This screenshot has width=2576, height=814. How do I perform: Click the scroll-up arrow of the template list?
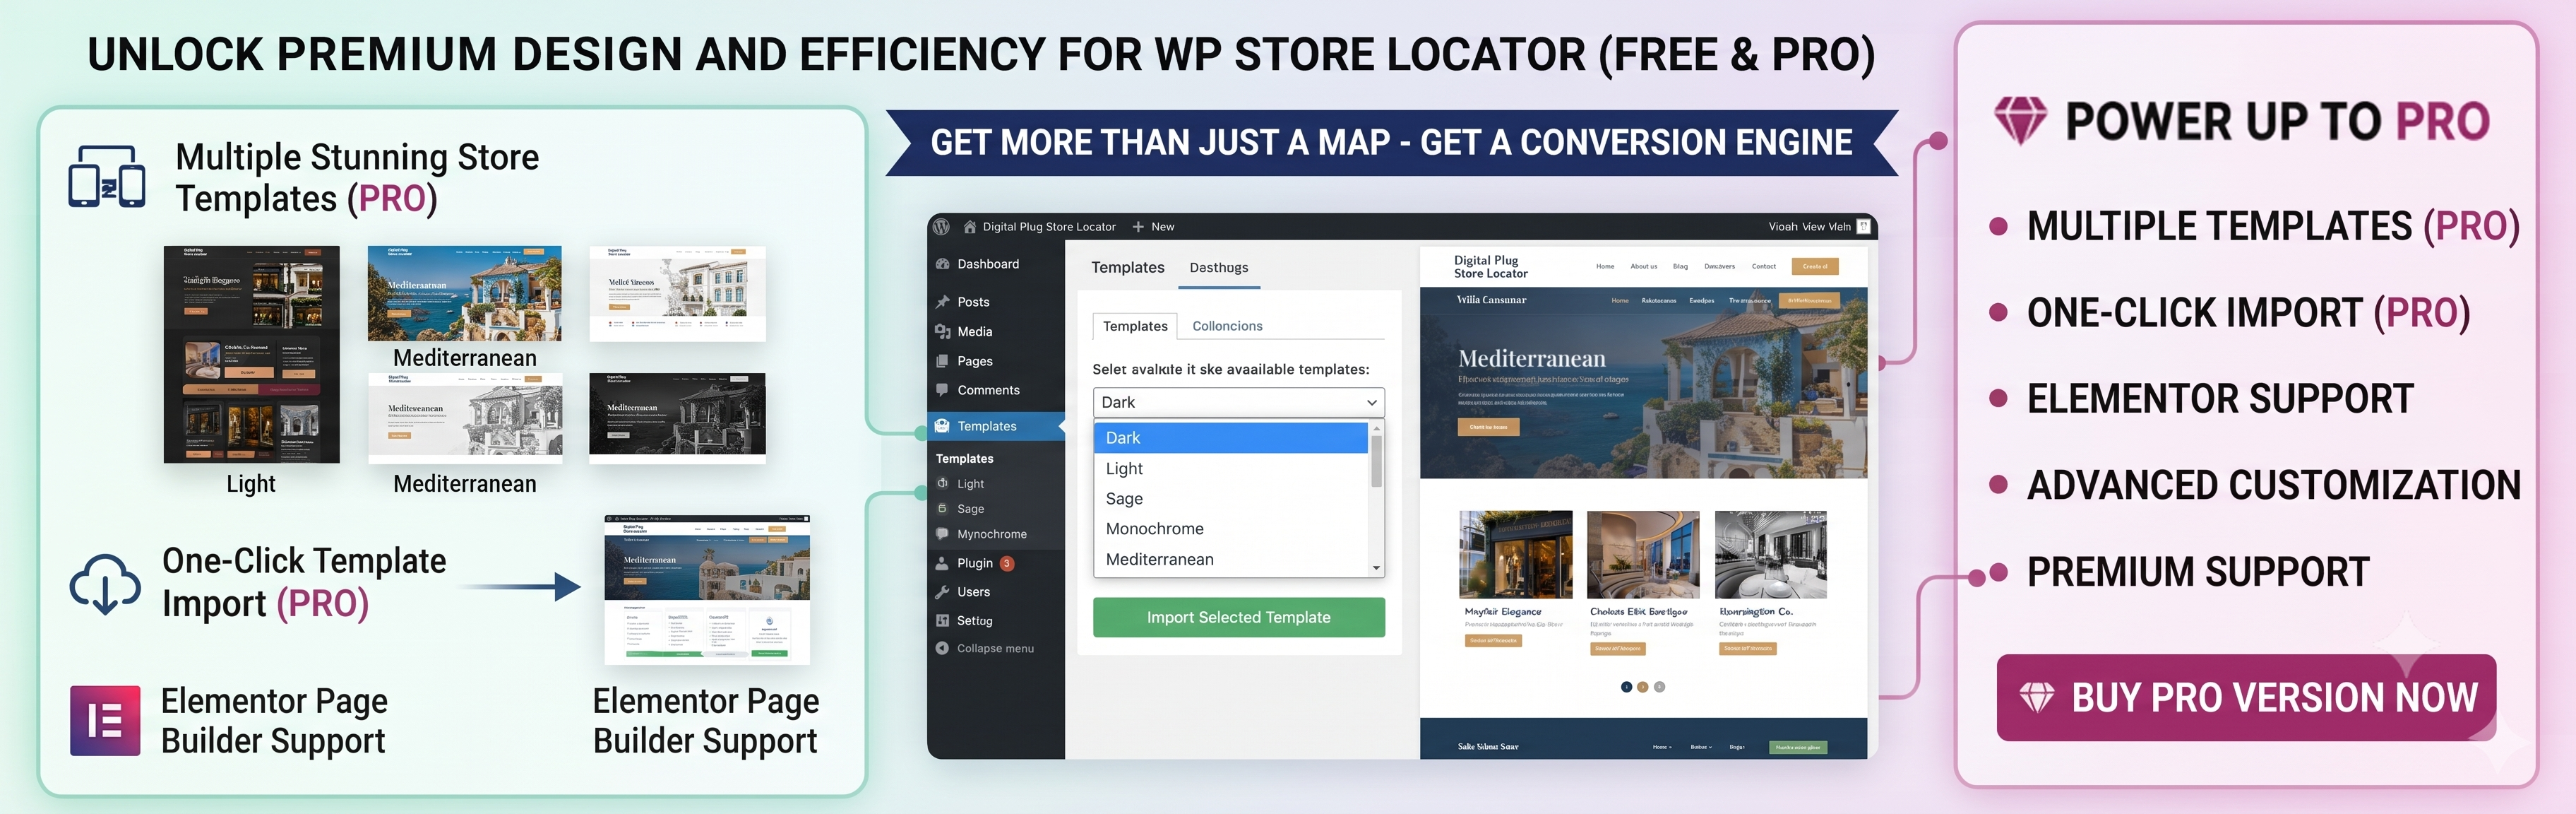click(1377, 428)
